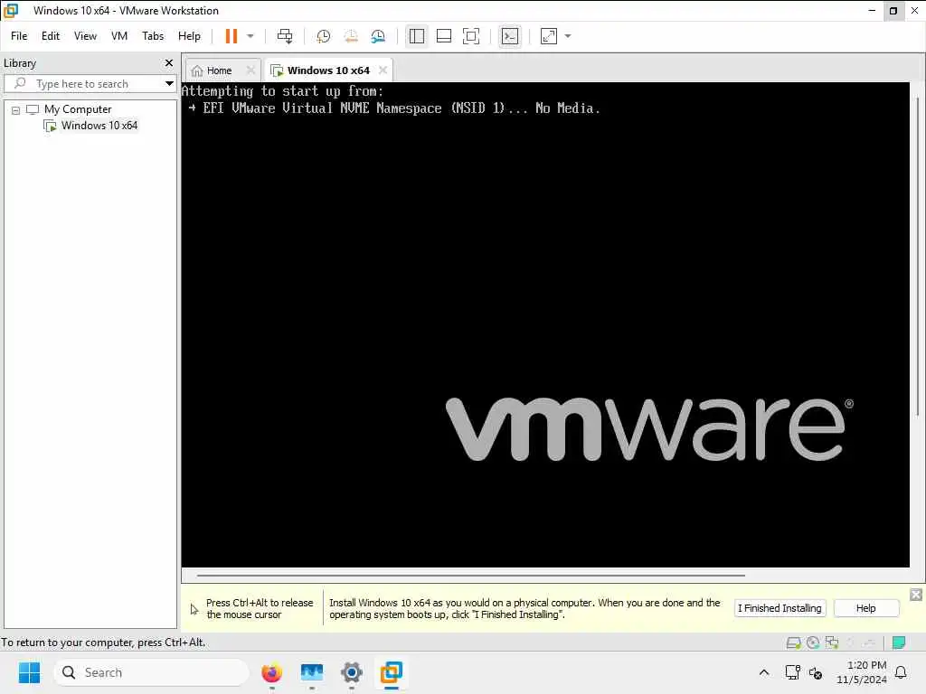
Task: Close the Windows 10 x64 tab
Action: coord(383,70)
